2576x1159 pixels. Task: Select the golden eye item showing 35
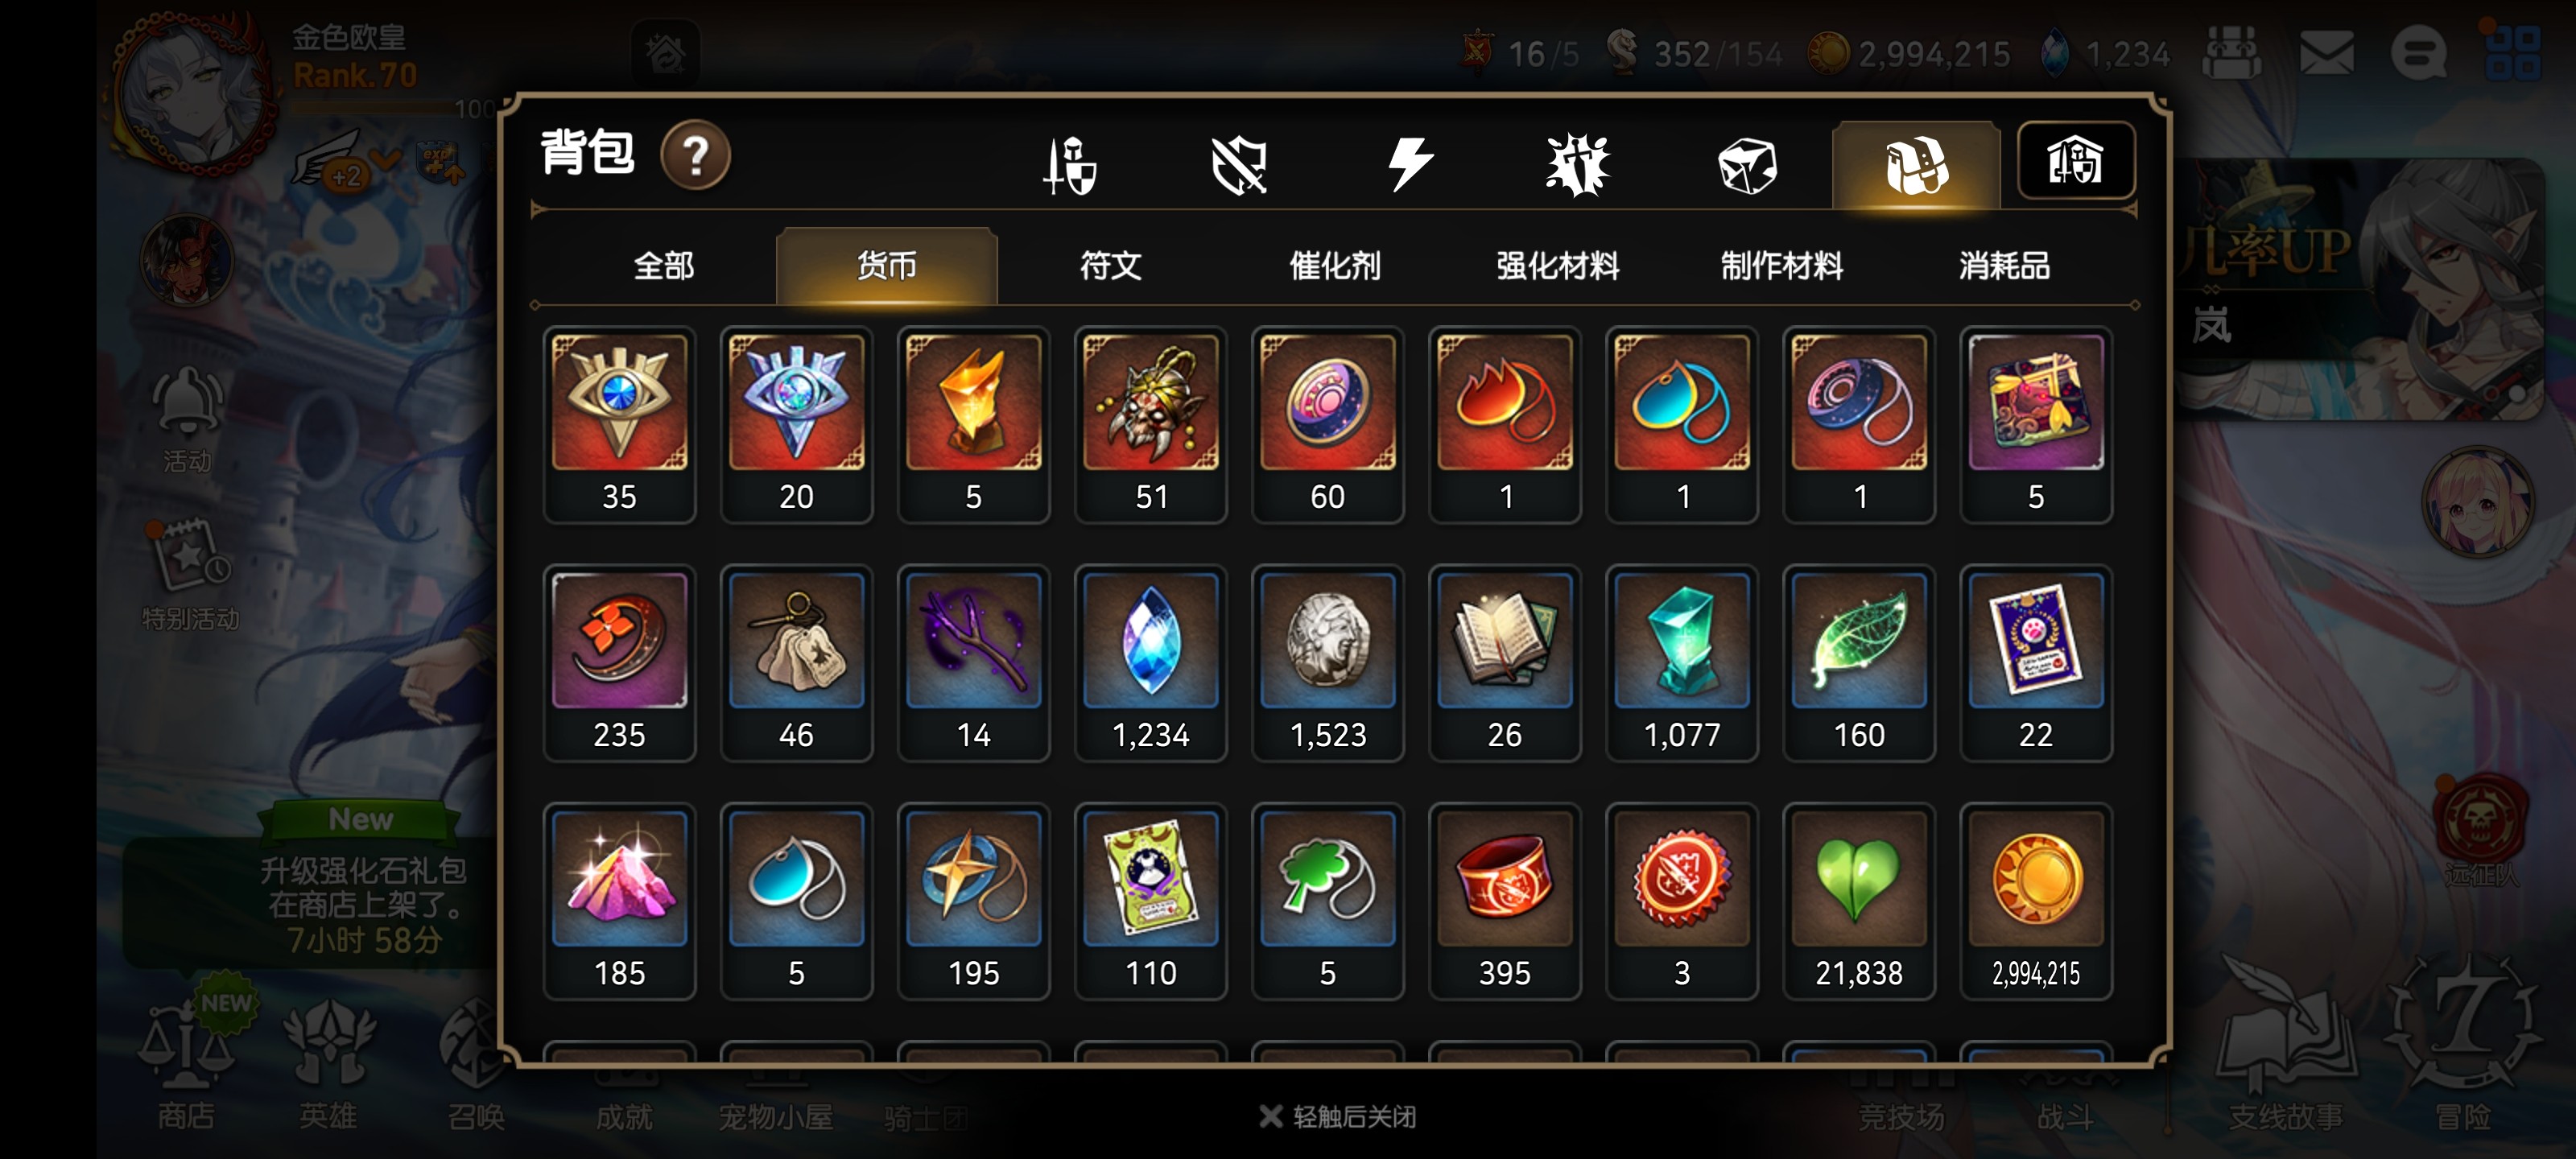click(x=619, y=425)
